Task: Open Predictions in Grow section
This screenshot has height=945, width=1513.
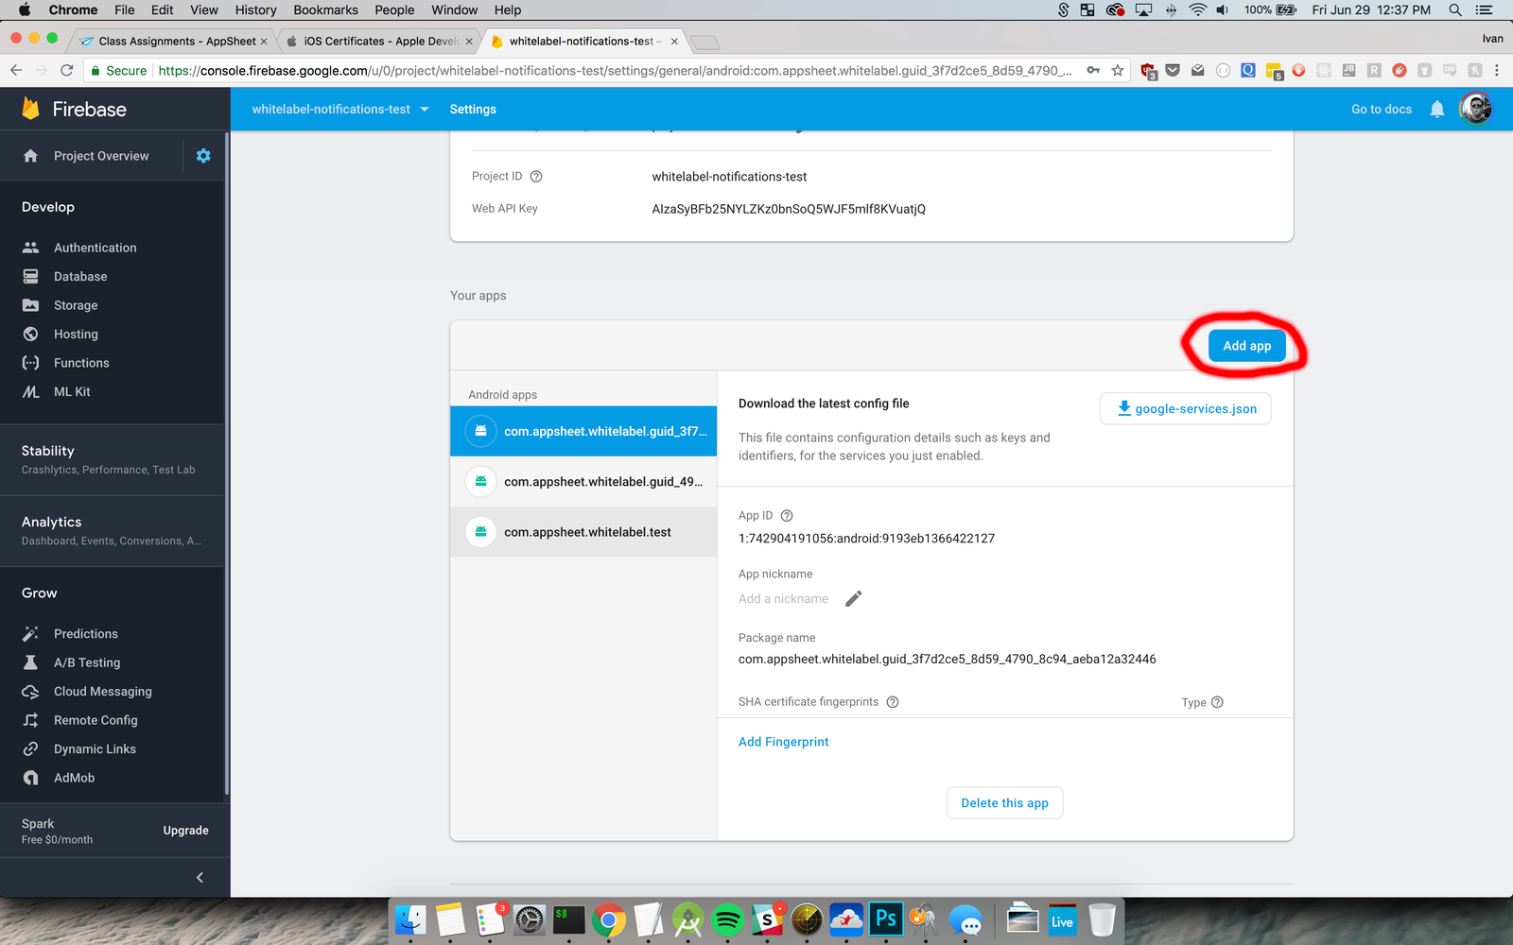Action: pos(86,634)
